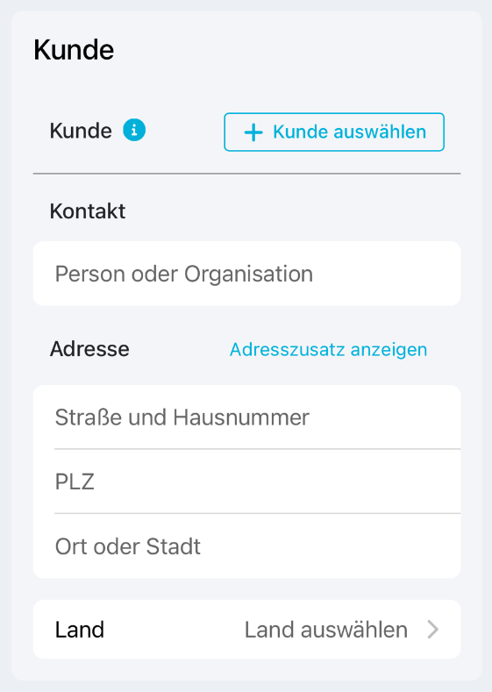The image size is (492, 692).
Task: Click the Land label in the country row
Action: click(80, 630)
